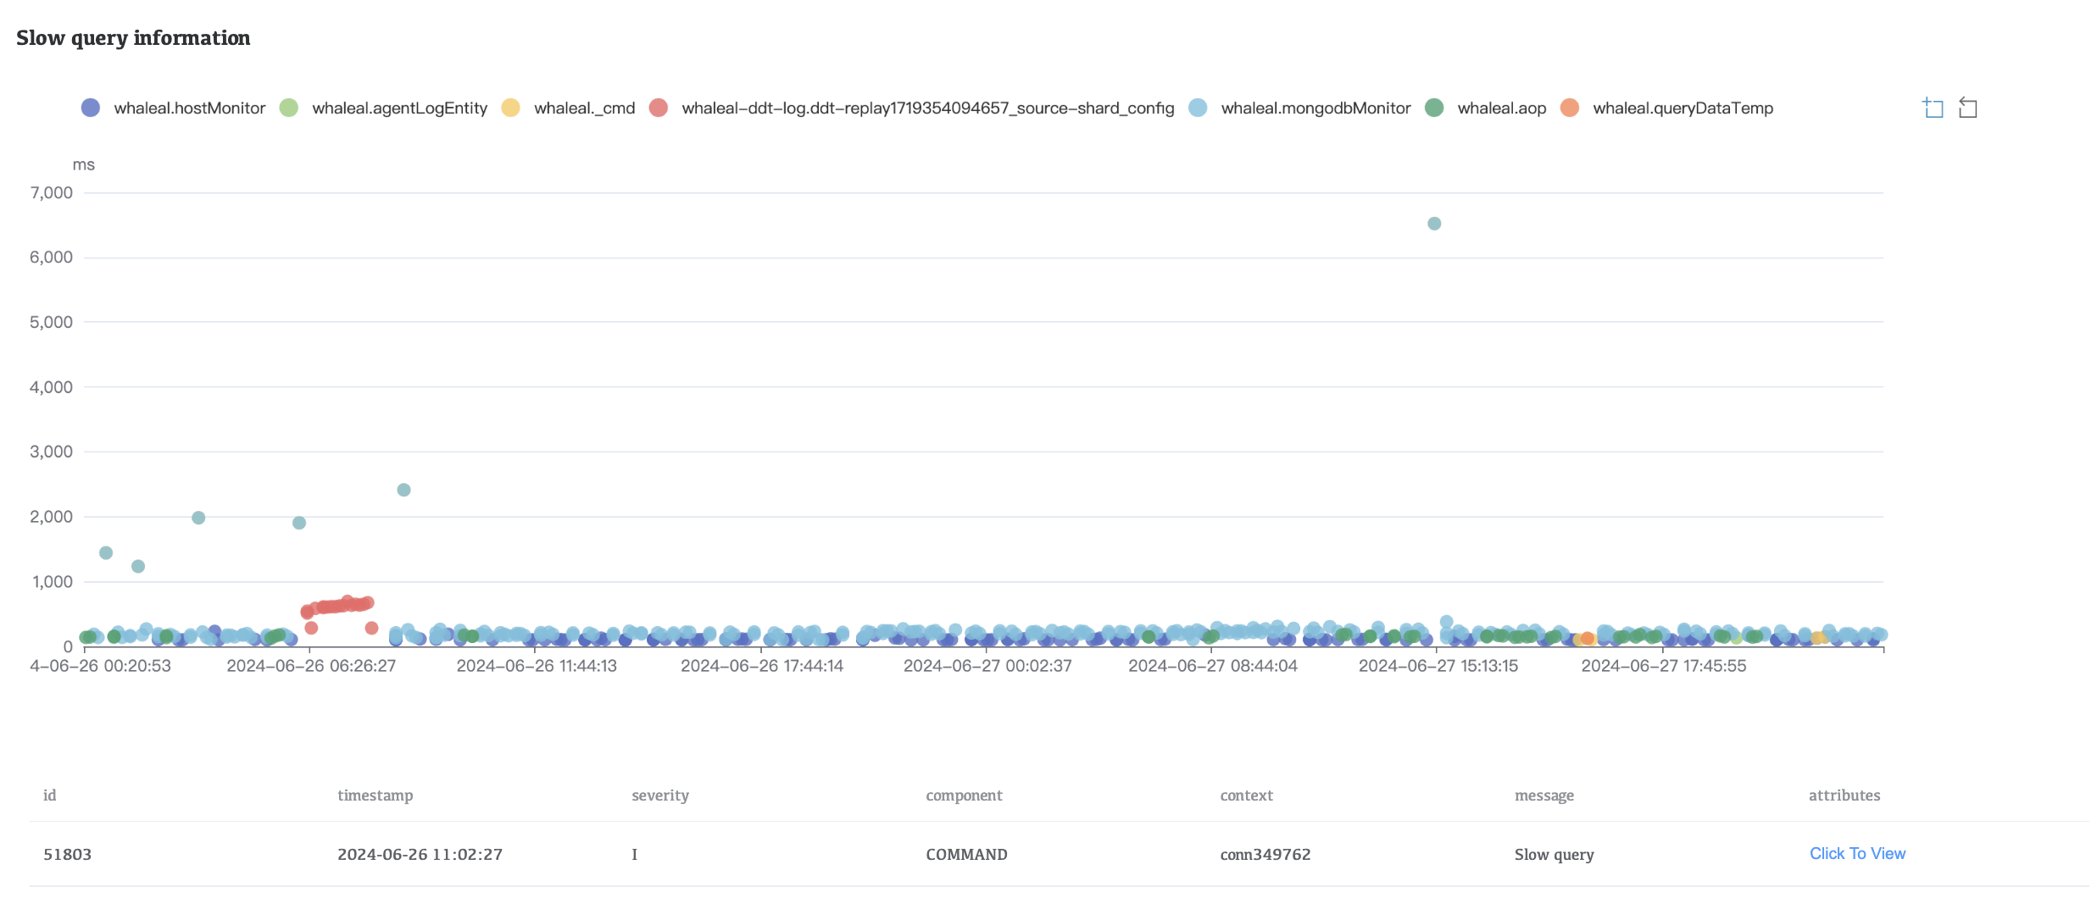Viewport: 2097px width, 898px height.
Task: Select the id cell 51803
Action: [x=67, y=854]
